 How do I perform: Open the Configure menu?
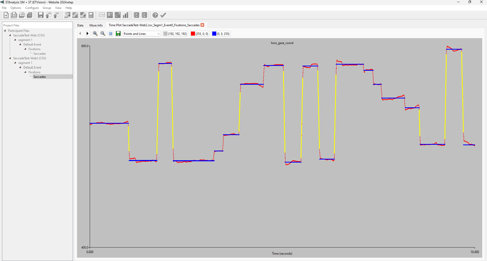click(x=32, y=8)
